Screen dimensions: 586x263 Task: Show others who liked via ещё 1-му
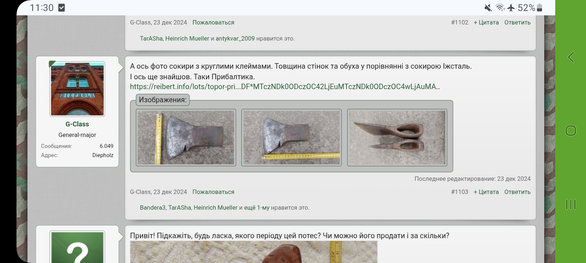point(257,207)
